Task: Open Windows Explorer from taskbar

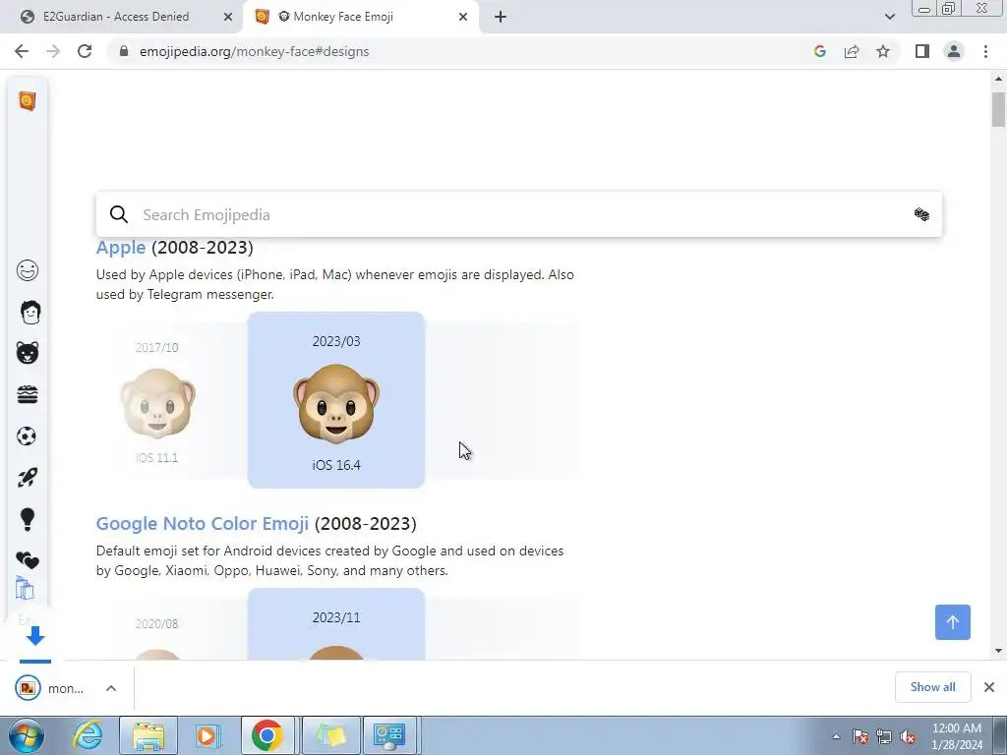Action: (148, 735)
